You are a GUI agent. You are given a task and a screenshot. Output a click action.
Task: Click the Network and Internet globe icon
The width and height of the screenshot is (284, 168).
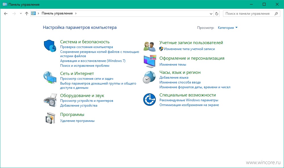[x=50, y=78]
